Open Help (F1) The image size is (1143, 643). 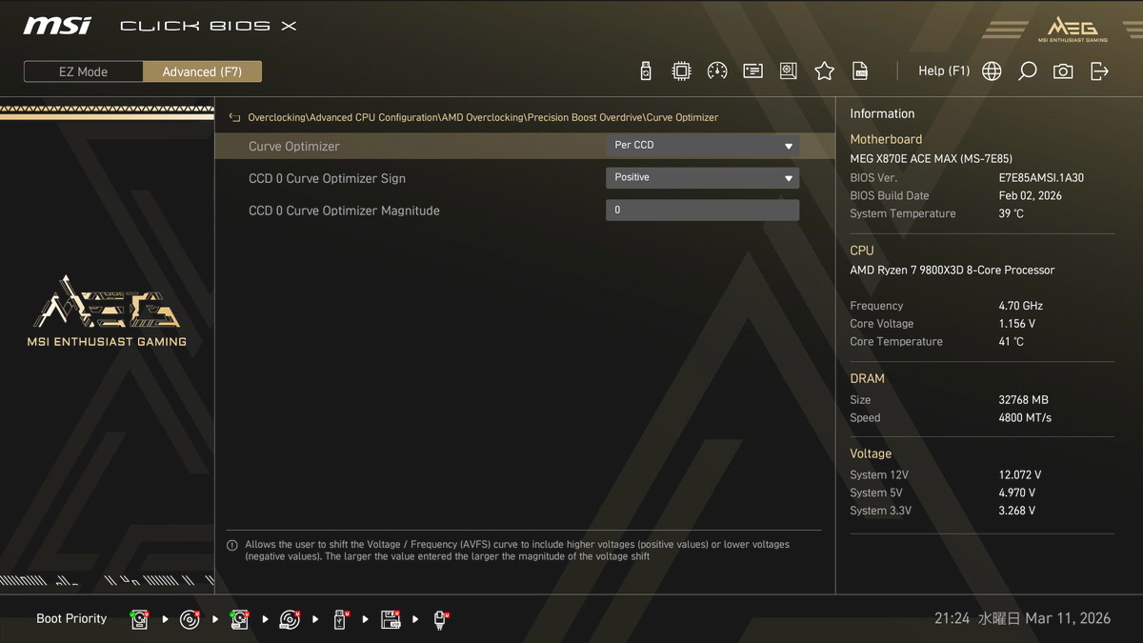943,71
